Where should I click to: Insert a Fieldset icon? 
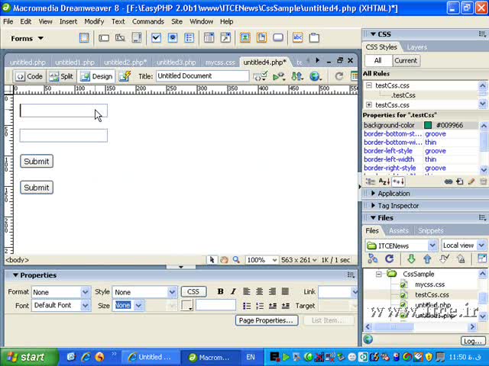(x=314, y=38)
